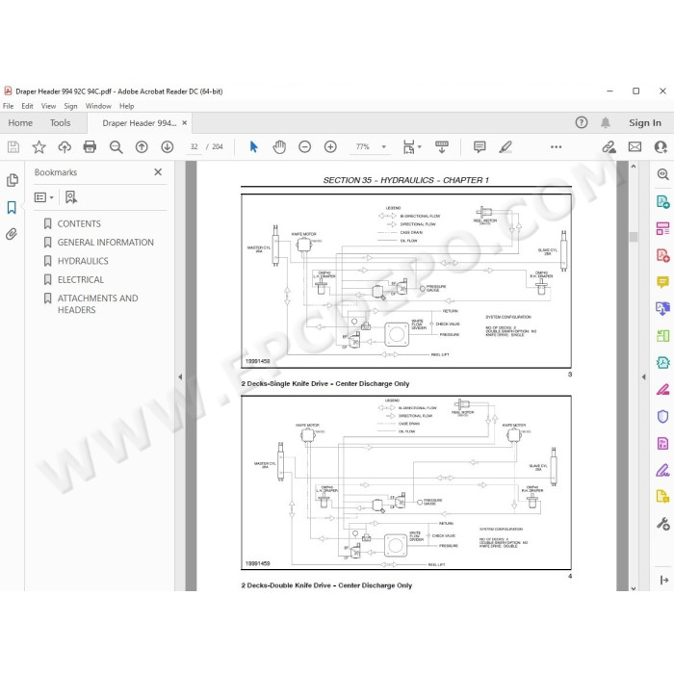The image size is (674, 674).
Task: Close the Draper Header document tab
Action: pos(185,123)
